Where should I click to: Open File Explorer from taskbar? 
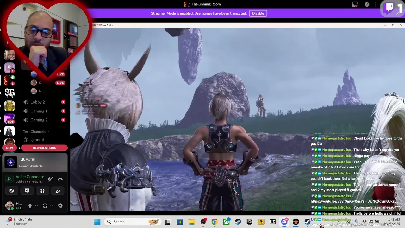point(191,222)
